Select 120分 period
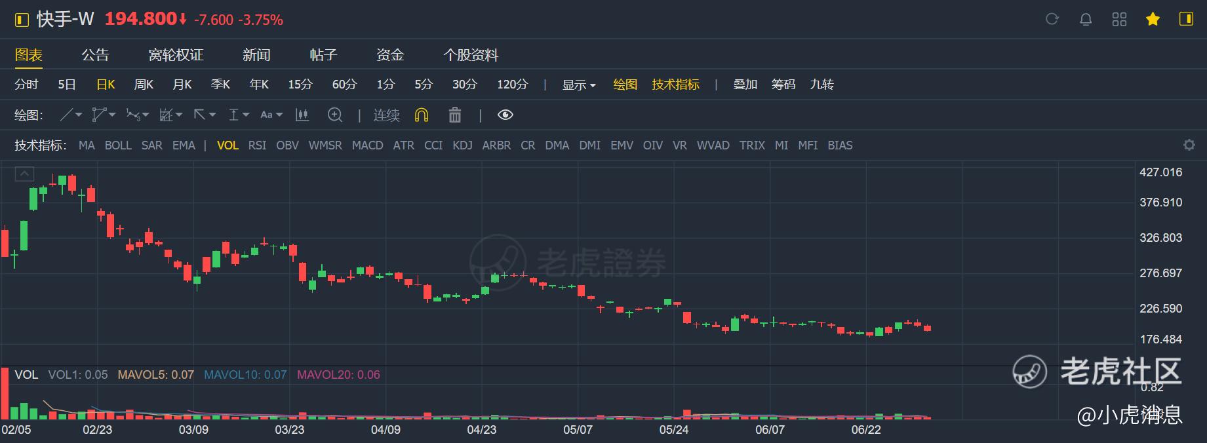 [x=512, y=85]
